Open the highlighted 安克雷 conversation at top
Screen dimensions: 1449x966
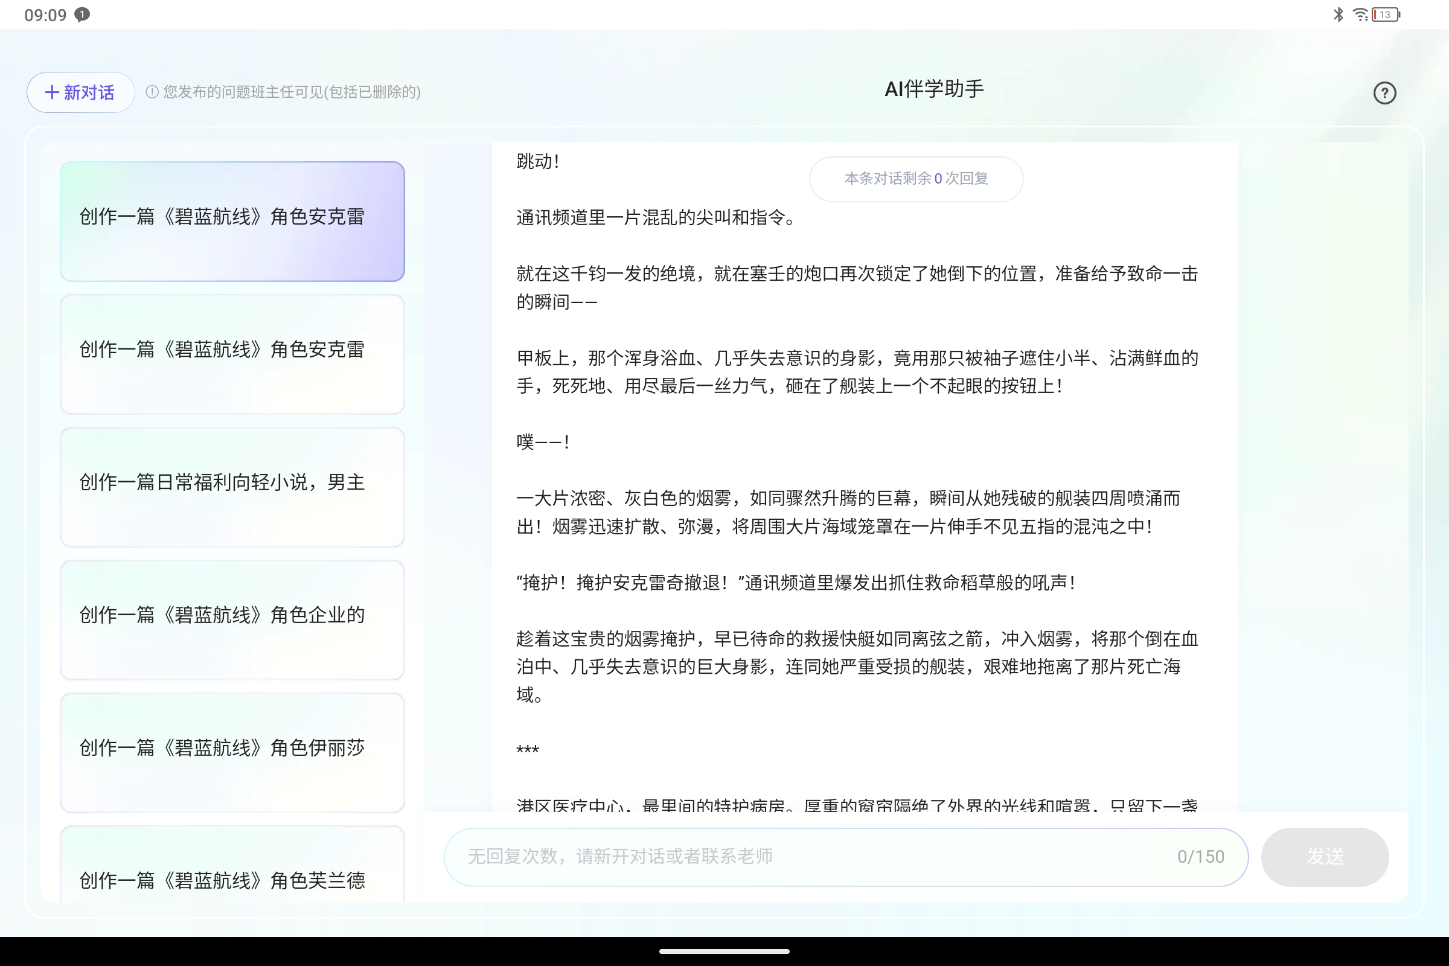pyautogui.click(x=232, y=221)
